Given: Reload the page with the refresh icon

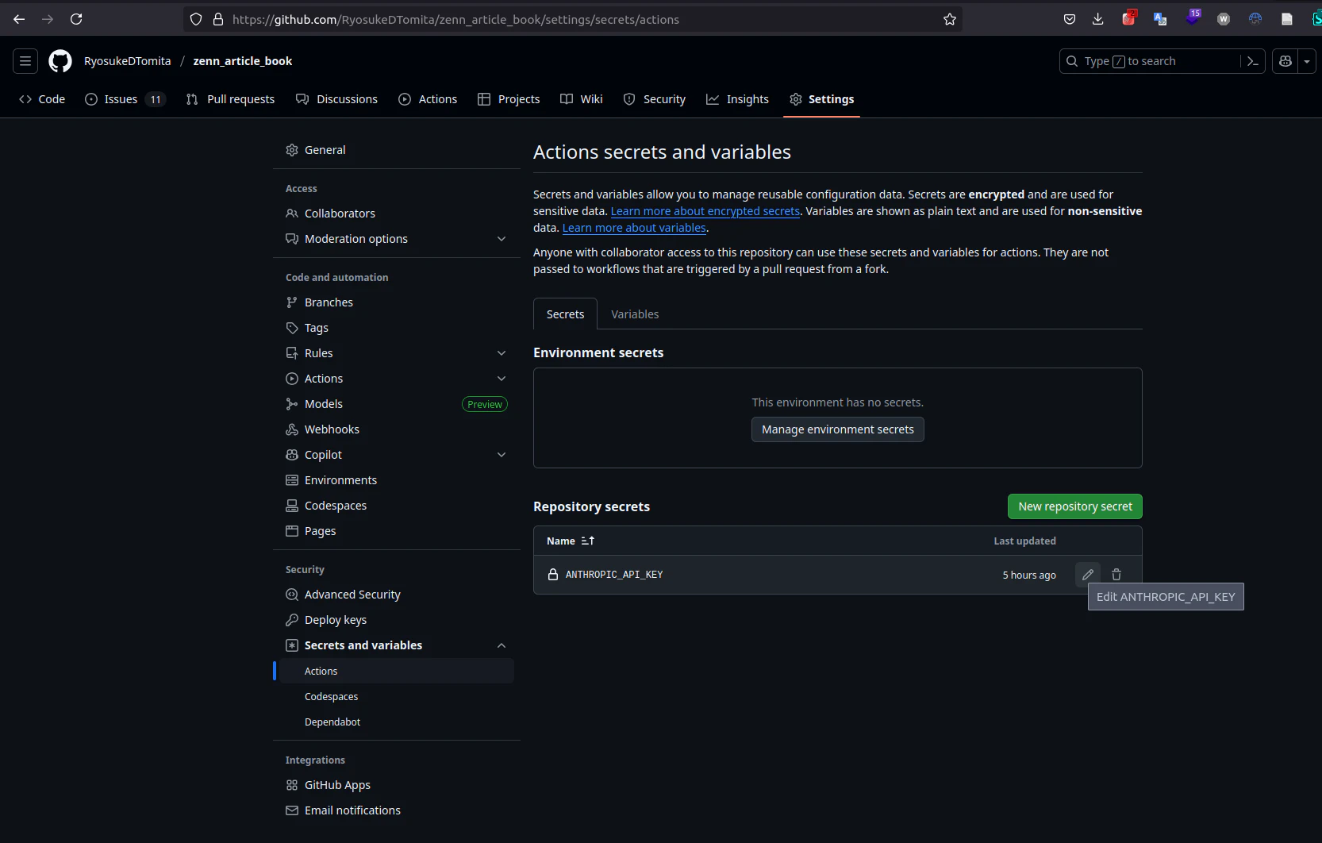Looking at the screenshot, I should [76, 19].
